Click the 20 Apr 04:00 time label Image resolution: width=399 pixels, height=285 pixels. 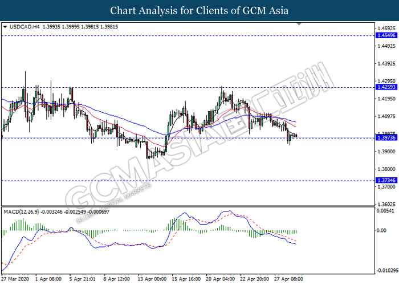[220, 279]
